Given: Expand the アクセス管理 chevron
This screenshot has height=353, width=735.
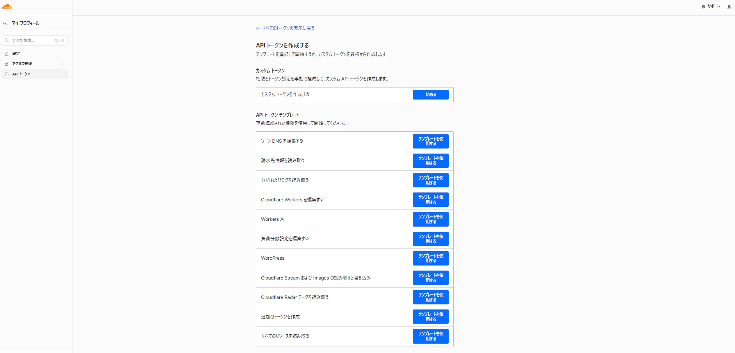Looking at the screenshot, I should coord(63,64).
